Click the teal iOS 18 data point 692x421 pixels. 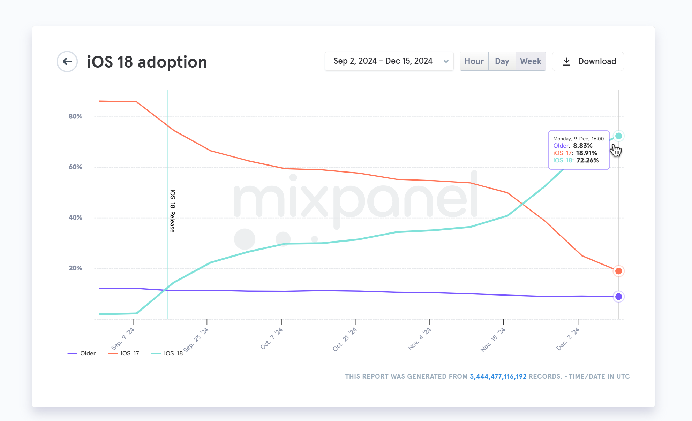click(618, 136)
